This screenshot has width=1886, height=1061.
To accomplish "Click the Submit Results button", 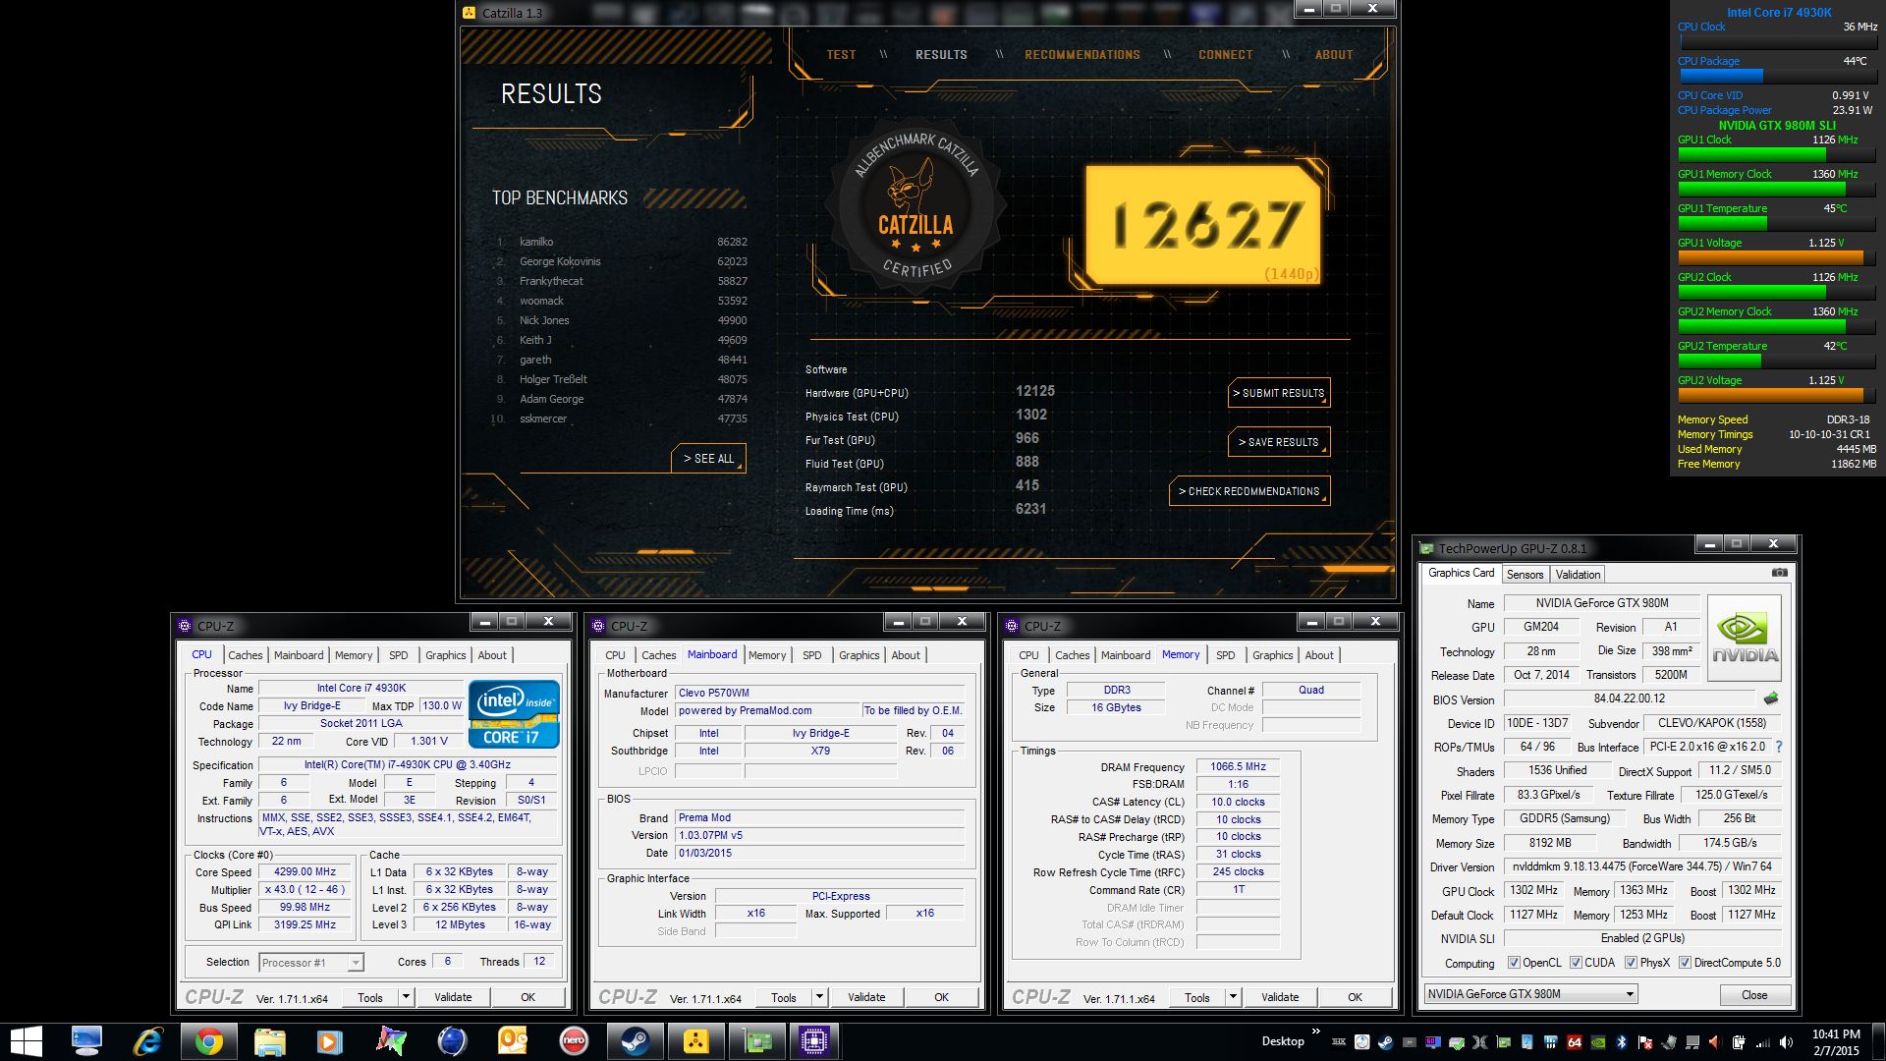I will tap(1278, 393).
